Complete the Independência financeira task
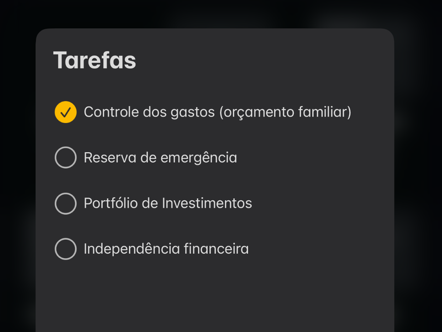Viewport: 442px width, 332px height. coord(66,248)
